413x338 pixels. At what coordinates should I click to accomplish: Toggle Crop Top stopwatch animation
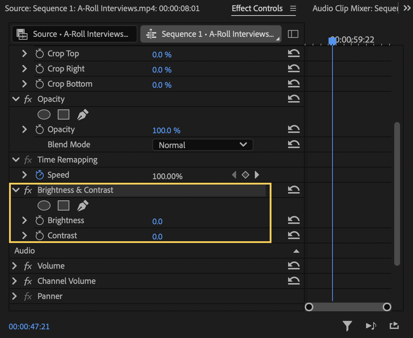tap(39, 53)
